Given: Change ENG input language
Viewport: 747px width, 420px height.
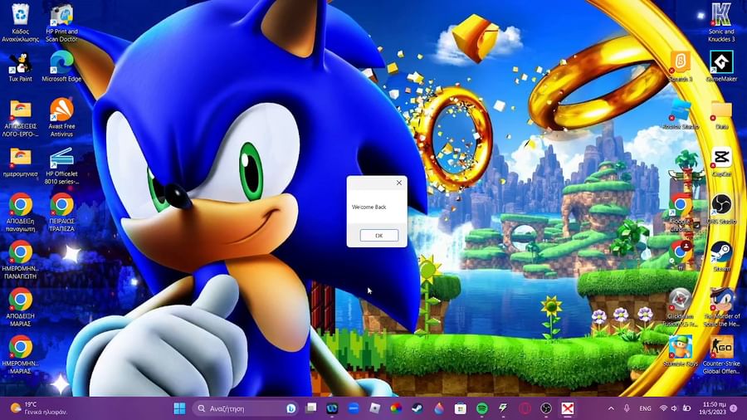Looking at the screenshot, I should click(x=645, y=408).
